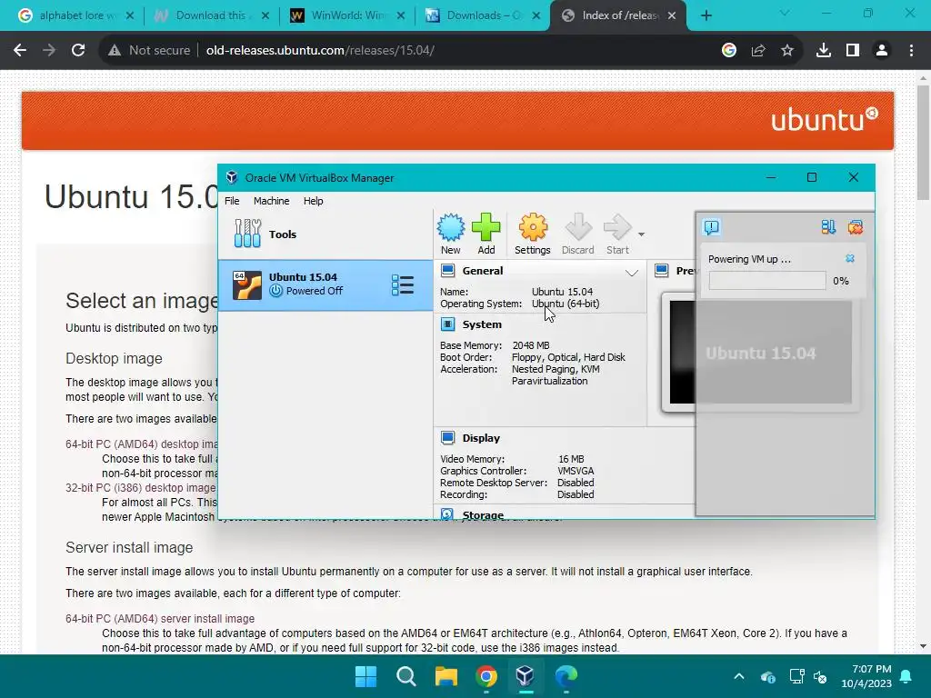
Task: Collapse the General section chevron
Action: (x=632, y=273)
